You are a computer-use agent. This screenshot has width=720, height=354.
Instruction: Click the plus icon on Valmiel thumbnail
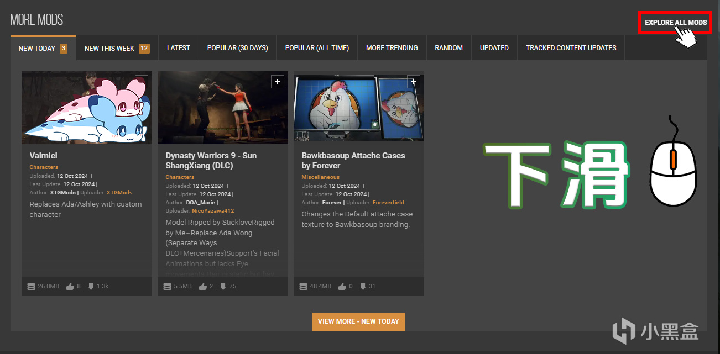click(x=142, y=82)
